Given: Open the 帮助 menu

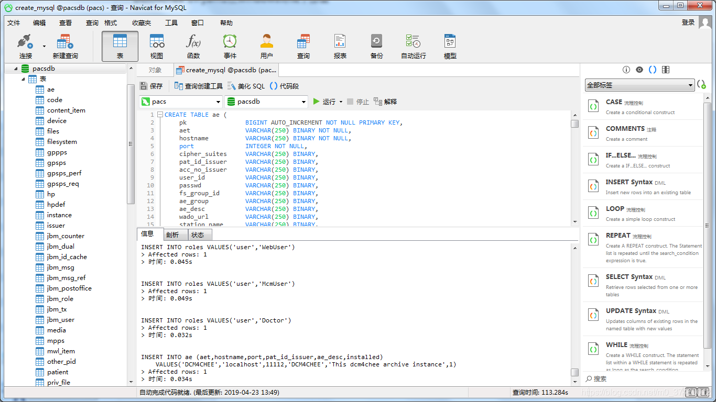Looking at the screenshot, I should [x=226, y=23].
